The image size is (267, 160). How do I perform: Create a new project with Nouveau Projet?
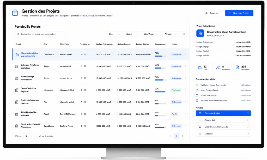[x=239, y=13]
